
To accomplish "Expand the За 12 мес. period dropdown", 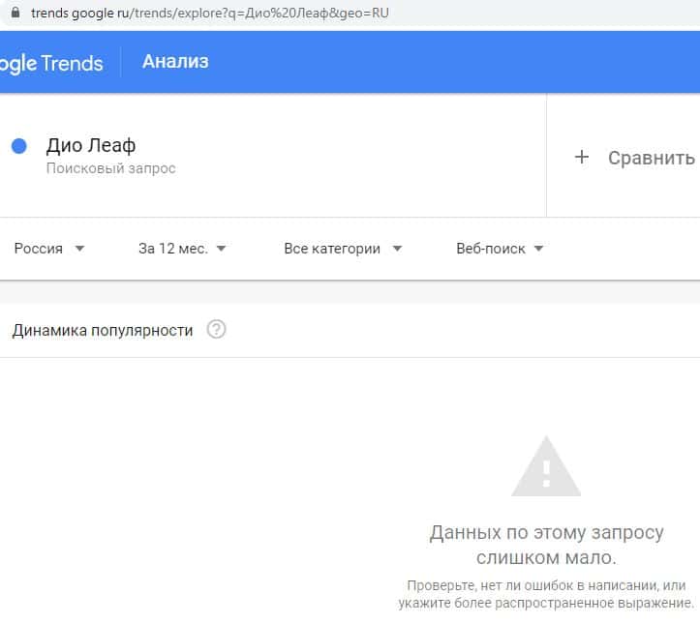I will pos(182,249).
